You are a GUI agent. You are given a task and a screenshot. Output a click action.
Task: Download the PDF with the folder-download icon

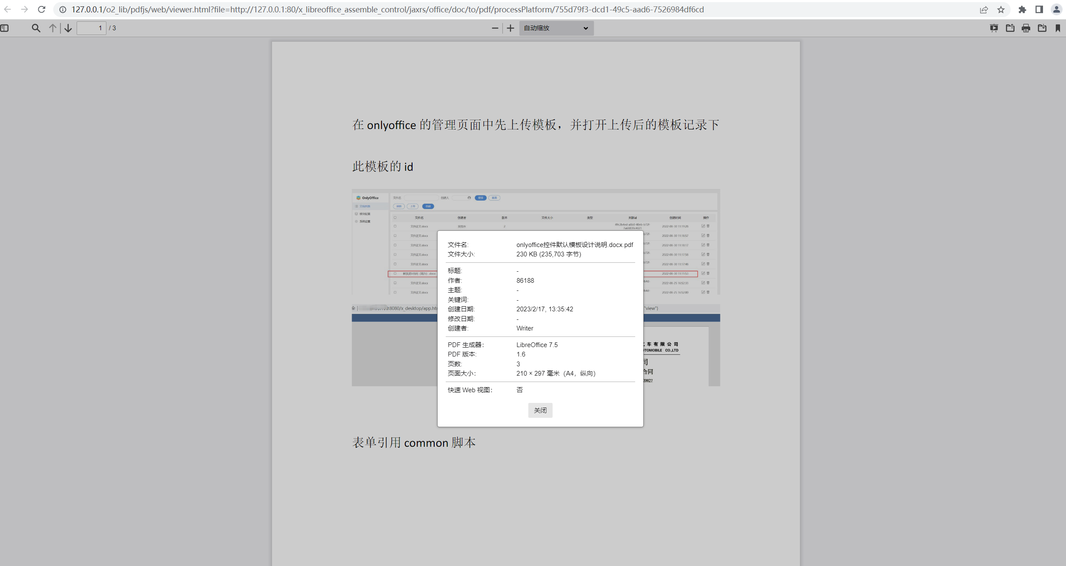coord(1042,28)
